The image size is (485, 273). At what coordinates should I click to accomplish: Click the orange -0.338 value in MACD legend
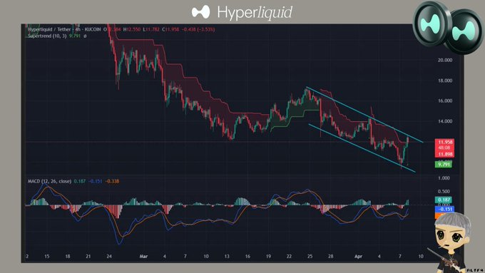(112, 181)
